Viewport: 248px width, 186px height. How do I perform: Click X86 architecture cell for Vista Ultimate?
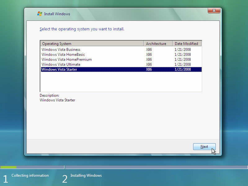149,64
